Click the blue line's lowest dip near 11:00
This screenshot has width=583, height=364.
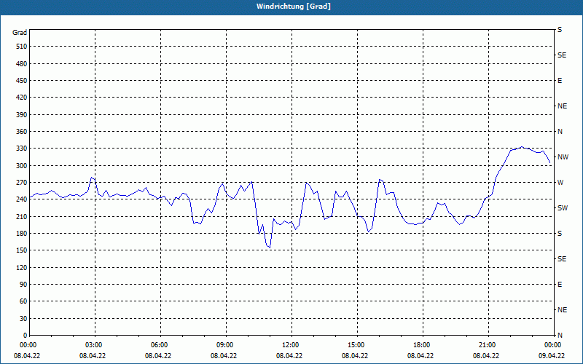(270, 248)
